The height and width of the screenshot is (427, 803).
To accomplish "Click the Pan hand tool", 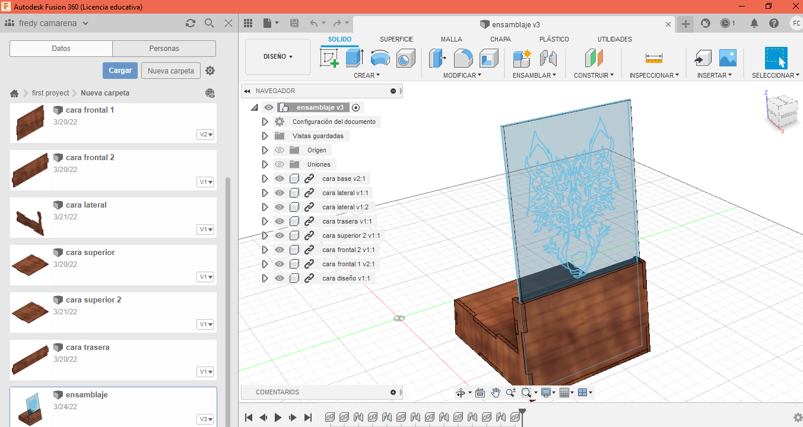I will coord(496,392).
